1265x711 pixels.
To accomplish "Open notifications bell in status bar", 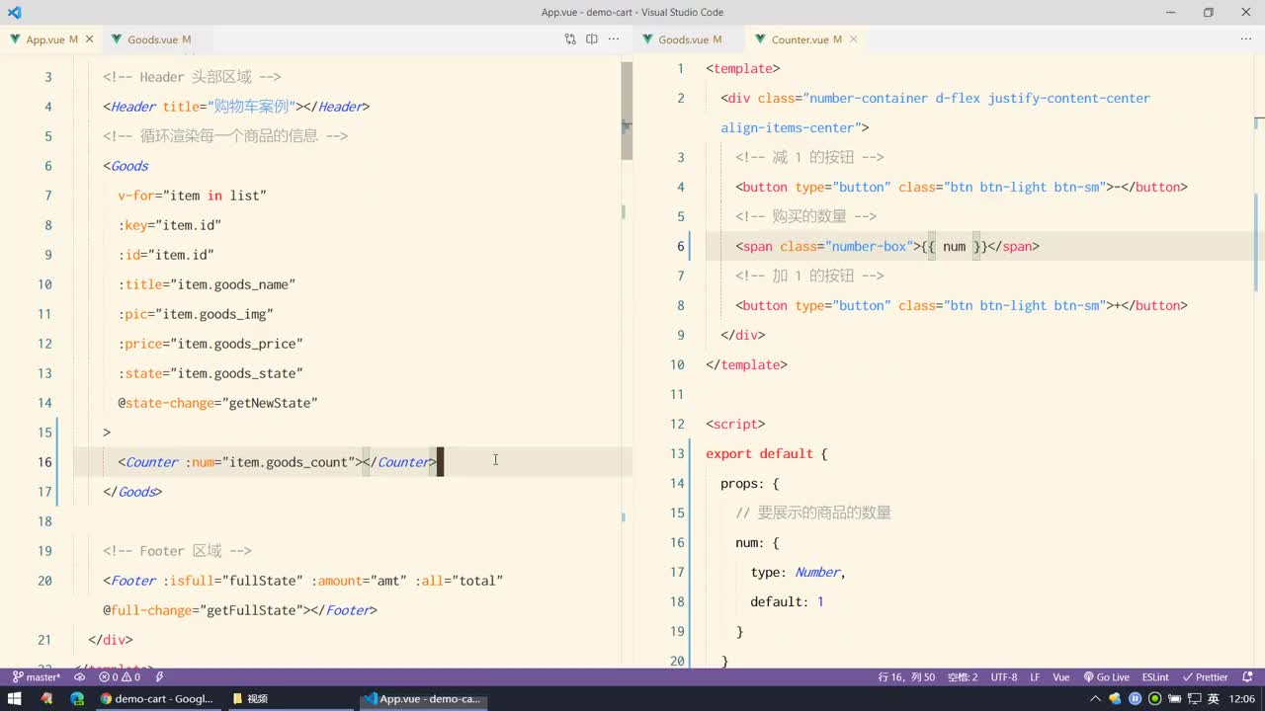I will coord(1247,677).
